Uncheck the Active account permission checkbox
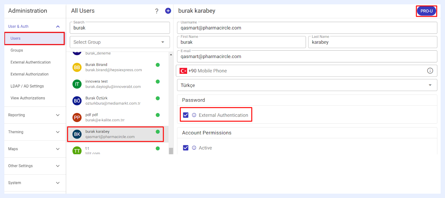 [x=186, y=148]
